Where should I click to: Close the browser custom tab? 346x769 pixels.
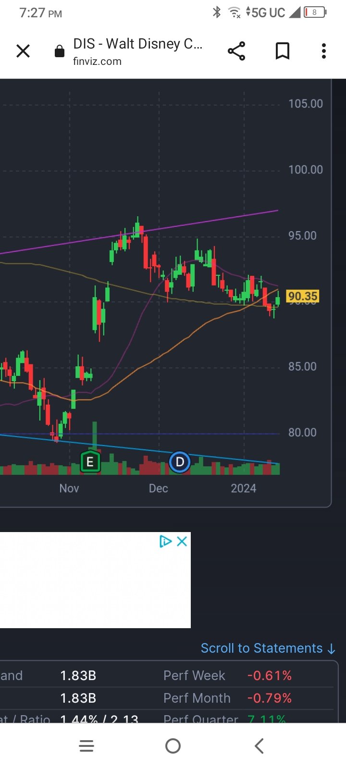23,51
